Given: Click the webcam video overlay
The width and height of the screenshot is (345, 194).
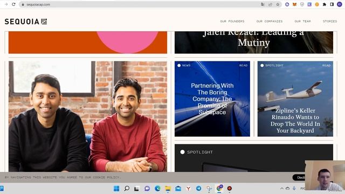Looking at the screenshot, I should pyautogui.click(x=325, y=175).
